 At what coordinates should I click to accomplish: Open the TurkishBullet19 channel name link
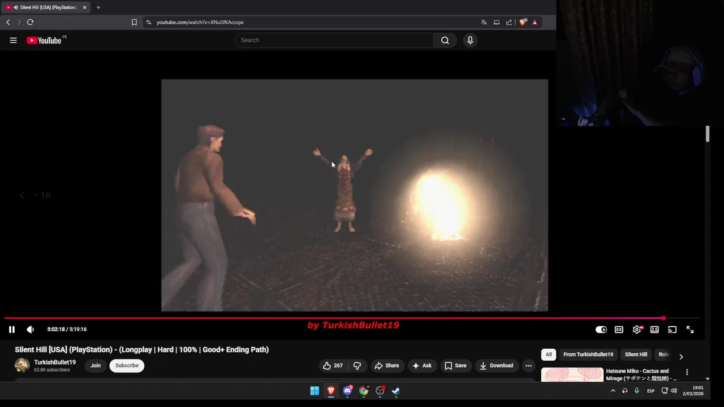pos(55,362)
